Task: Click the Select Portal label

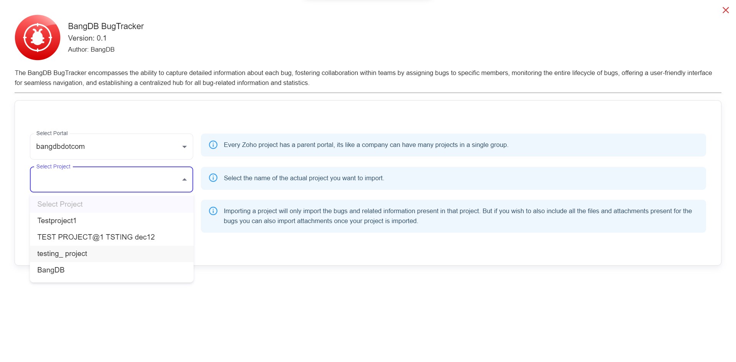Action: coord(52,133)
